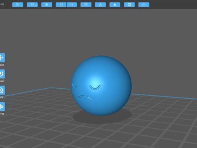Viewport: 197px width, 148px height.
Task: Click the Screenshot toolbar button
Action: tap(47, 5)
